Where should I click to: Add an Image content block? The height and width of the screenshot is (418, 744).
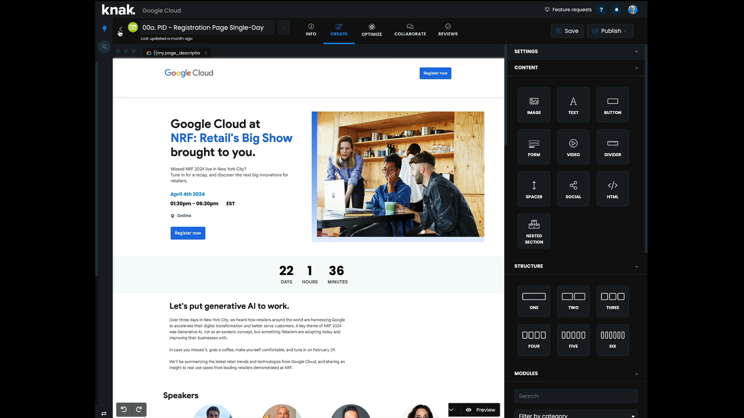[534, 104]
